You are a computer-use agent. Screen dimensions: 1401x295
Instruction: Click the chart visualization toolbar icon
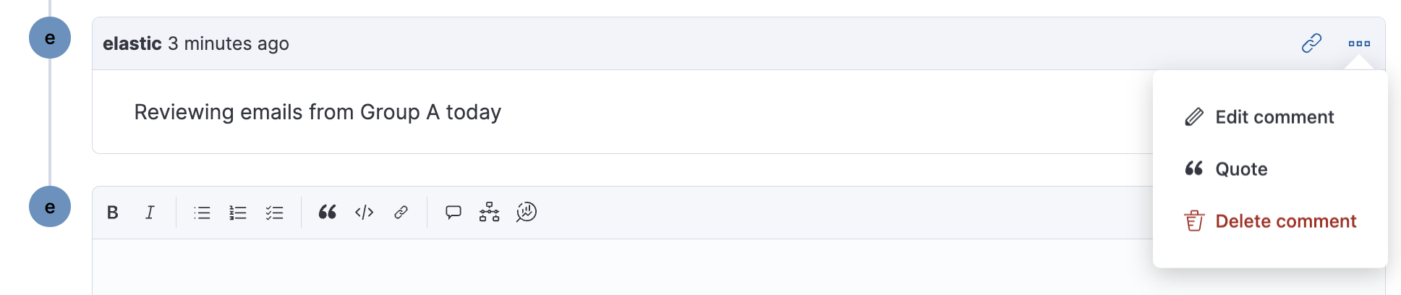tap(527, 213)
